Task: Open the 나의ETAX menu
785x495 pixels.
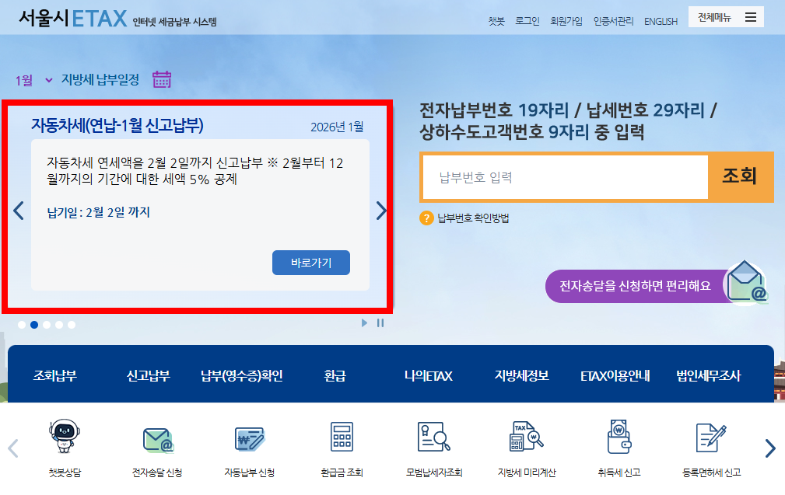Action: point(429,375)
